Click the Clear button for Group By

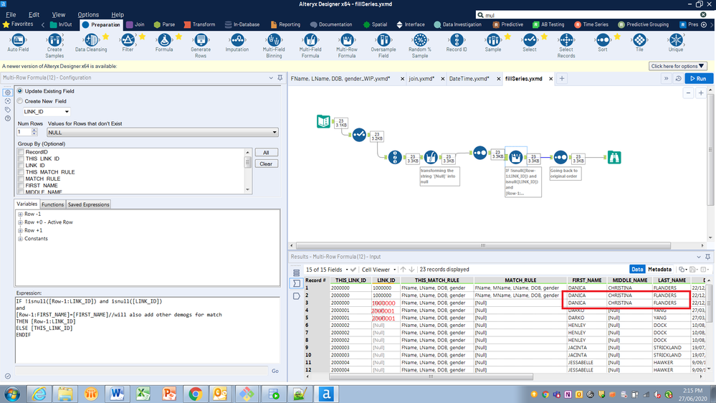pos(266,163)
